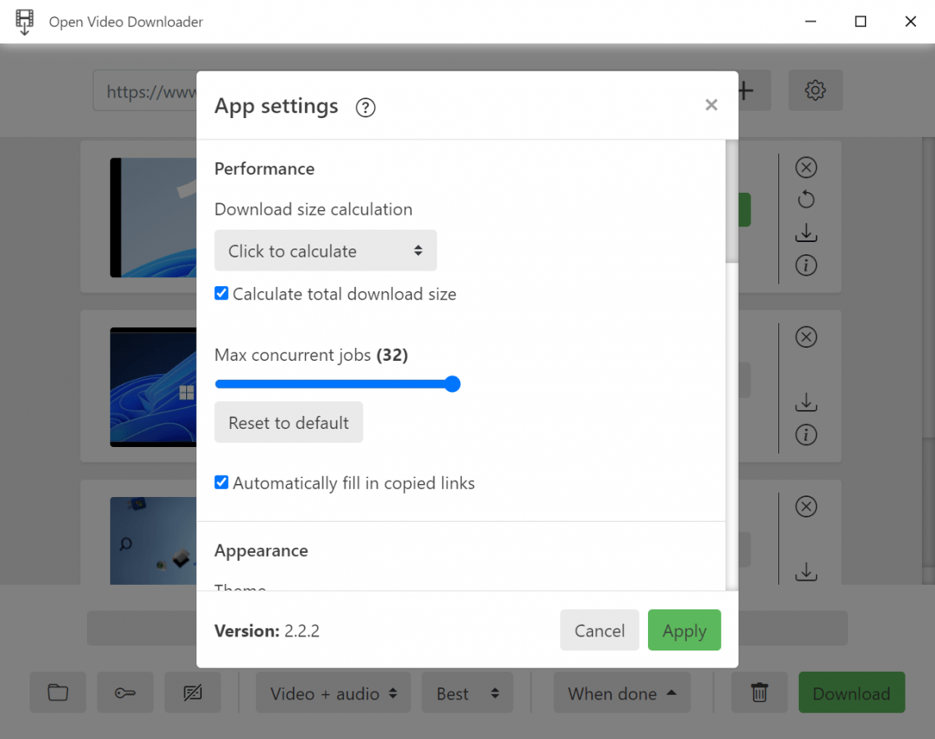Start downloading the second video item
The width and height of the screenshot is (935, 739).
click(805, 402)
